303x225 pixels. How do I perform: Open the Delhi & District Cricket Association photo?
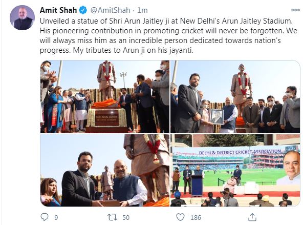click(235, 171)
